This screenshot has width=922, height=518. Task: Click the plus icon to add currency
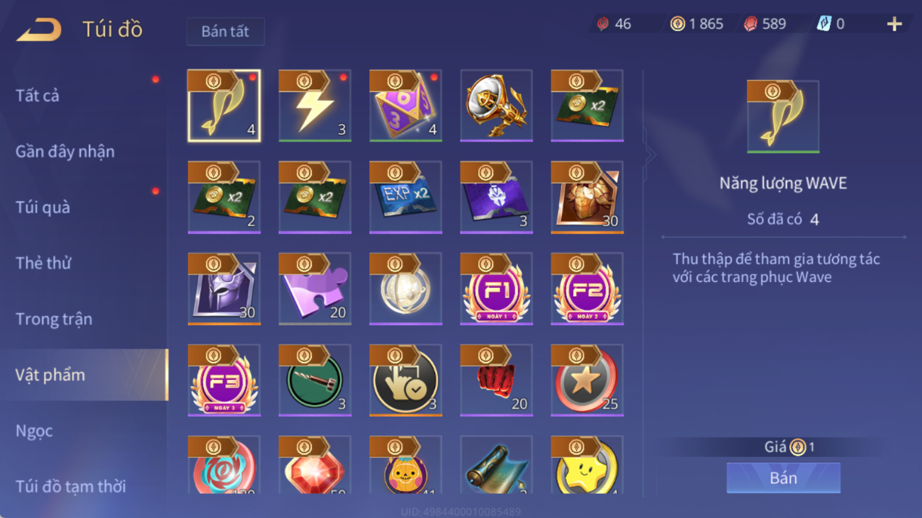(894, 24)
